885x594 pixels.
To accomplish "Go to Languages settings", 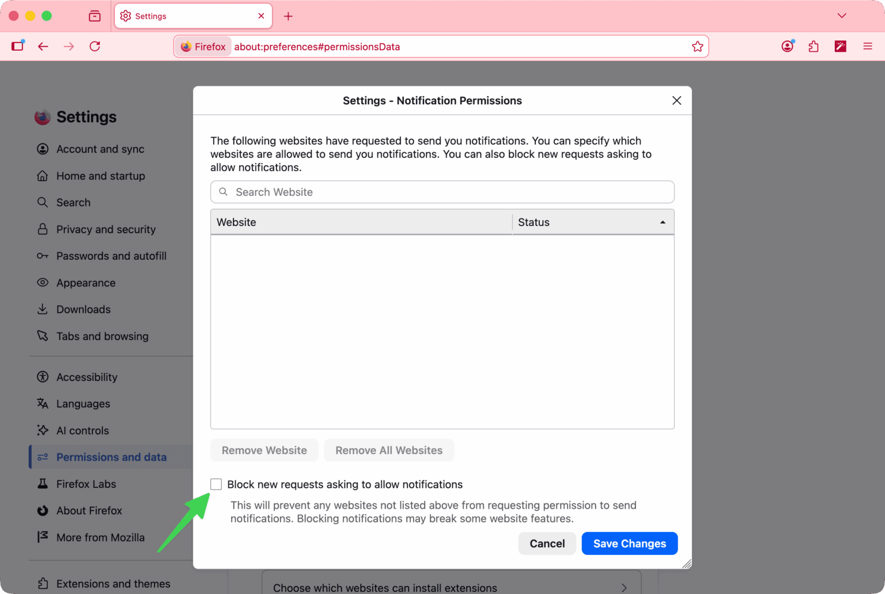I will pyautogui.click(x=83, y=404).
